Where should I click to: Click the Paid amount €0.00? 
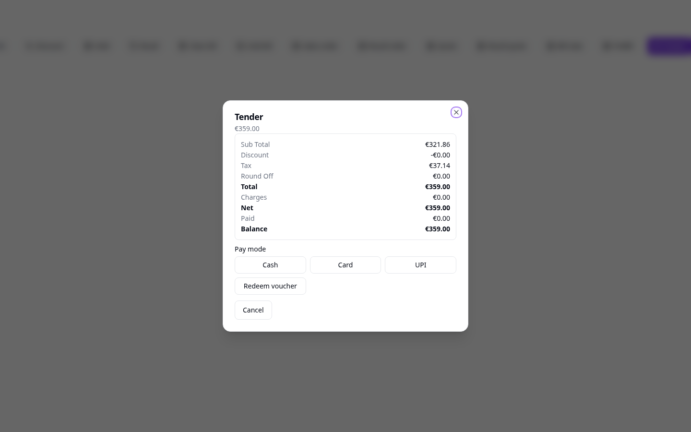[x=441, y=218]
